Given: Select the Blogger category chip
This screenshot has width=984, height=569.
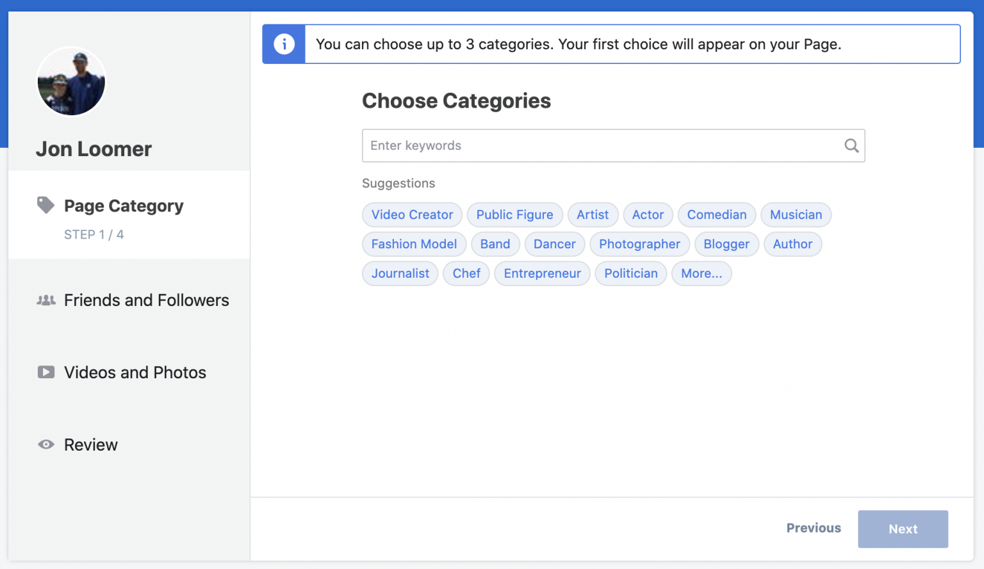Looking at the screenshot, I should tap(726, 244).
